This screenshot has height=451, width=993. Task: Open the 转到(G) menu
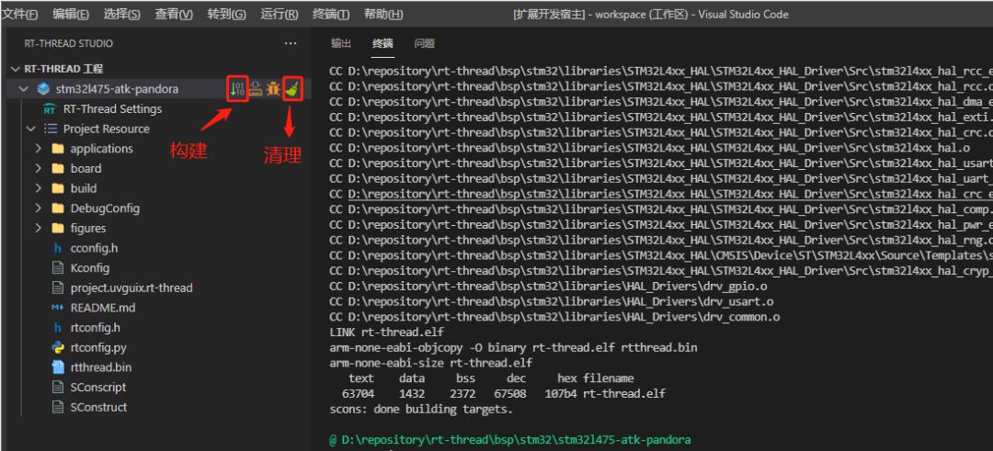pos(226,14)
